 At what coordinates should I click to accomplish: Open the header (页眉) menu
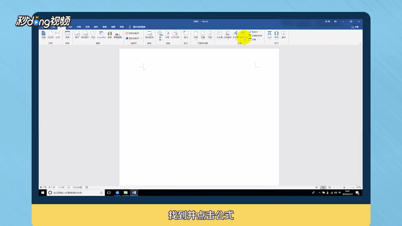[x=196, y=35]
